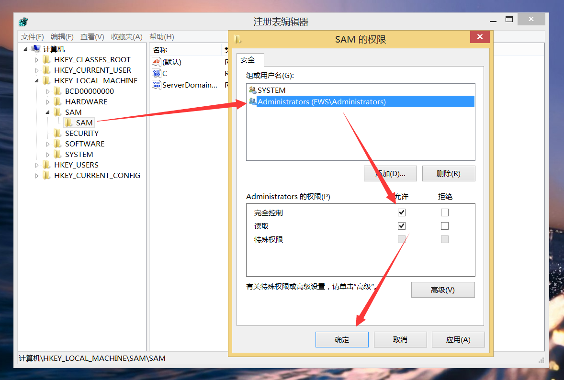Toggle Allow checkbox for 完全控制
The height and width of the screenshot is (380, 564).
point(402,212)
